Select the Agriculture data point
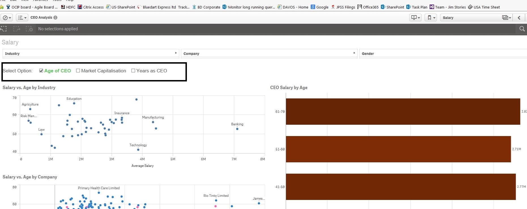This screenshot has width=527, height=209. pyautogui.click(x=30, y=109)
